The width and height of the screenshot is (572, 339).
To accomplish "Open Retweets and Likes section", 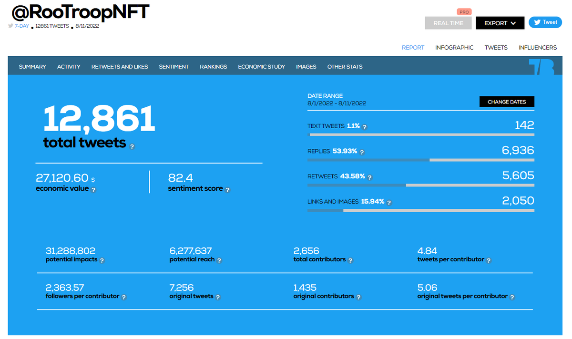I will (x=120, y=67).
